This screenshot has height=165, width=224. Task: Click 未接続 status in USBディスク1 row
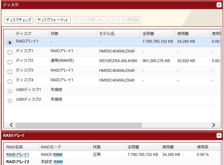(x=56, y=90)
